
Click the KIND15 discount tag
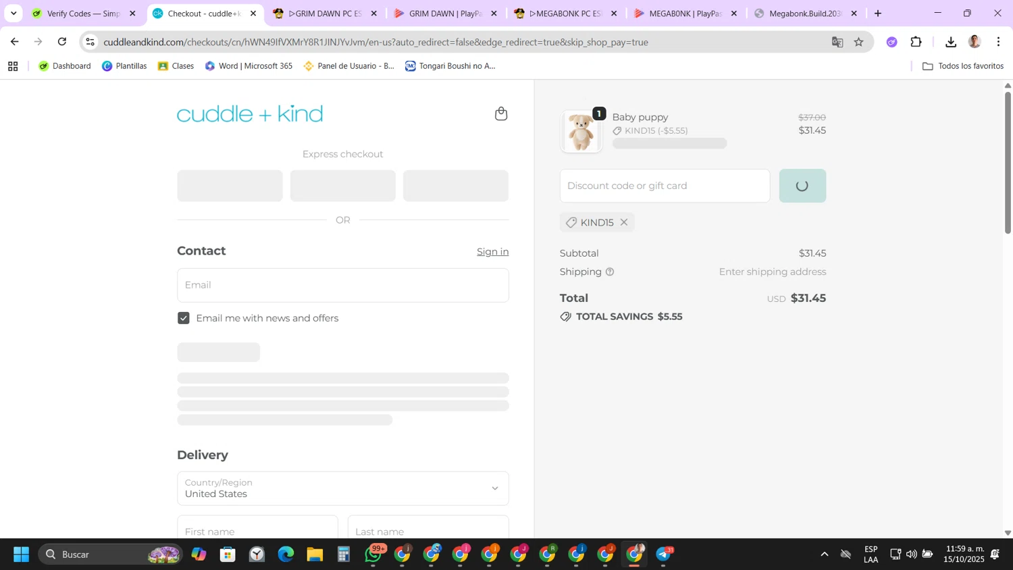[597, 222]
